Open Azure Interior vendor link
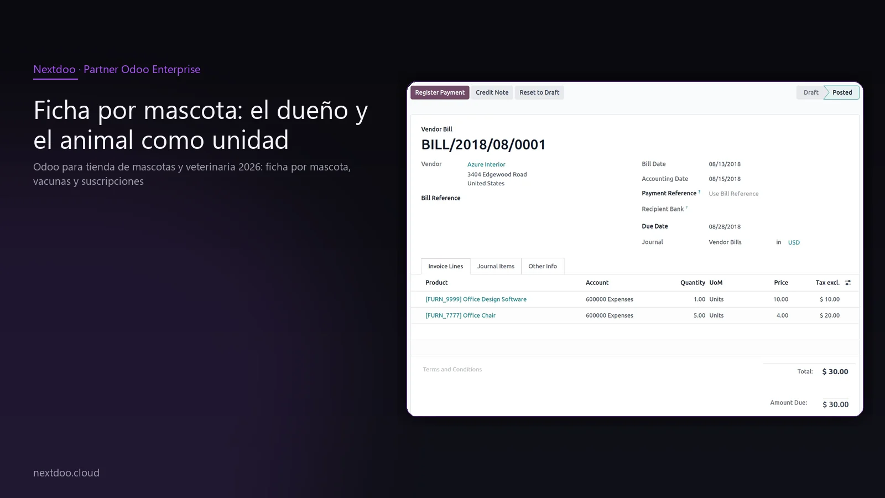This screenshot has height=498, width=885. [486, 164]
